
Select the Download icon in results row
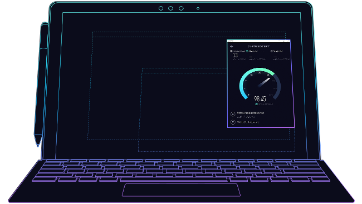247,51
